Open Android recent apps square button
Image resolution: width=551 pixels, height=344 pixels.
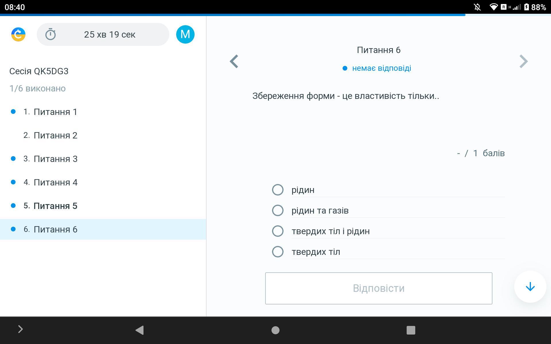(x=411, y=330)
